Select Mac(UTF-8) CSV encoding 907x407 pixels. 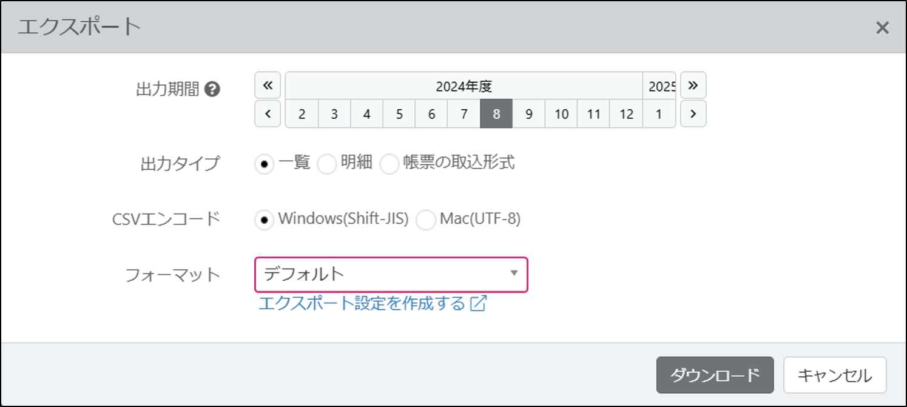click(x=426, y=220)
